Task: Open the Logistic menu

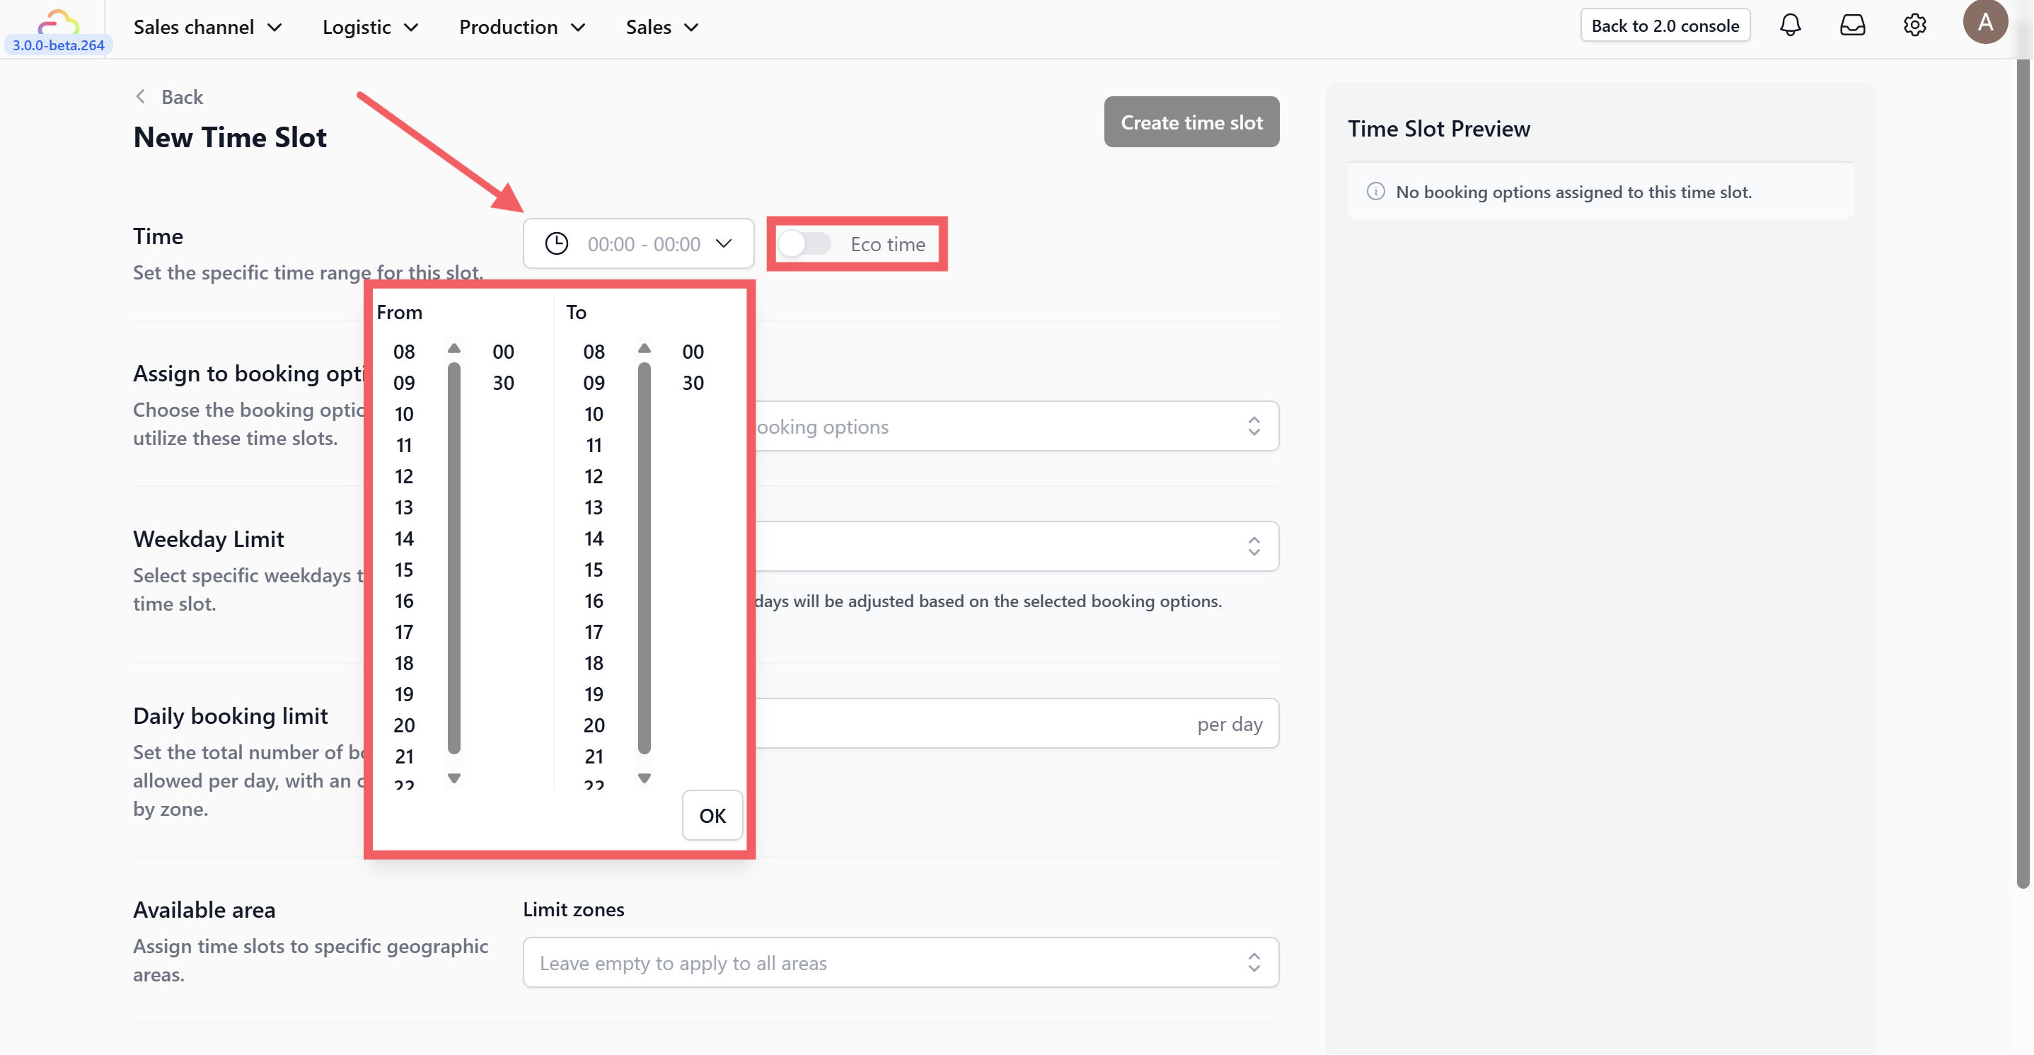Action: click(x=370, y=27)
